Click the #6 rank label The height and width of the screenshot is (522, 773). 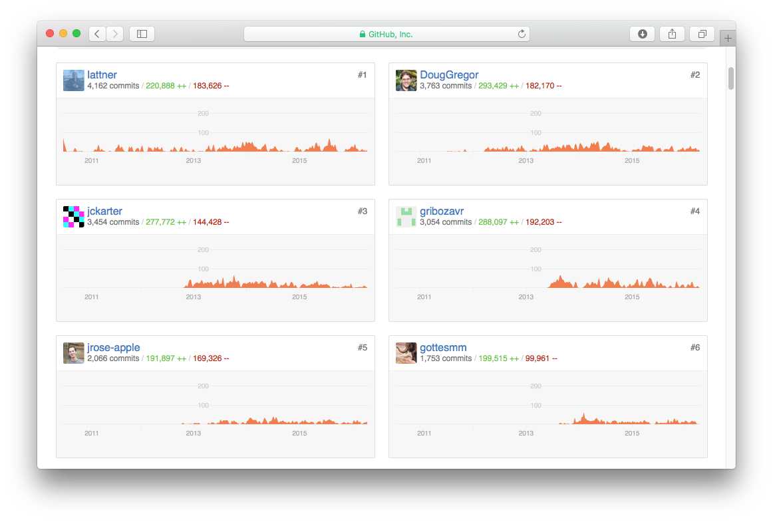(695, 348)
